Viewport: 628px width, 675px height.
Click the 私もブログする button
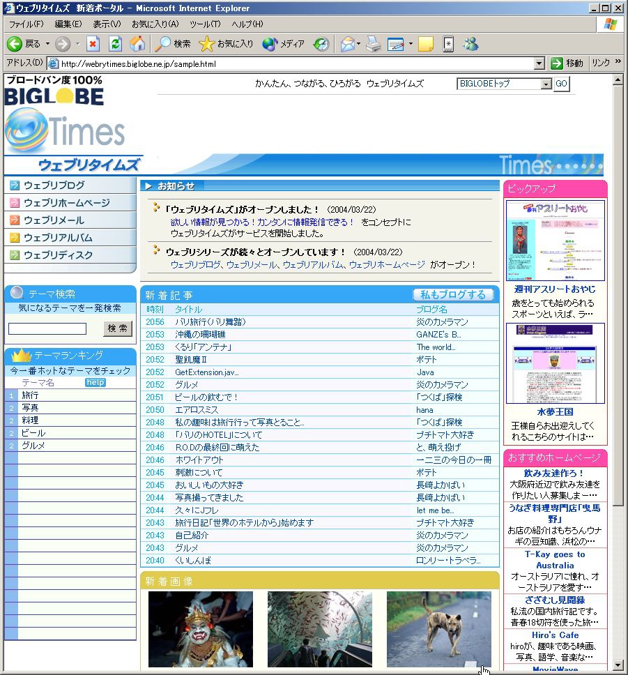point(453,295)
